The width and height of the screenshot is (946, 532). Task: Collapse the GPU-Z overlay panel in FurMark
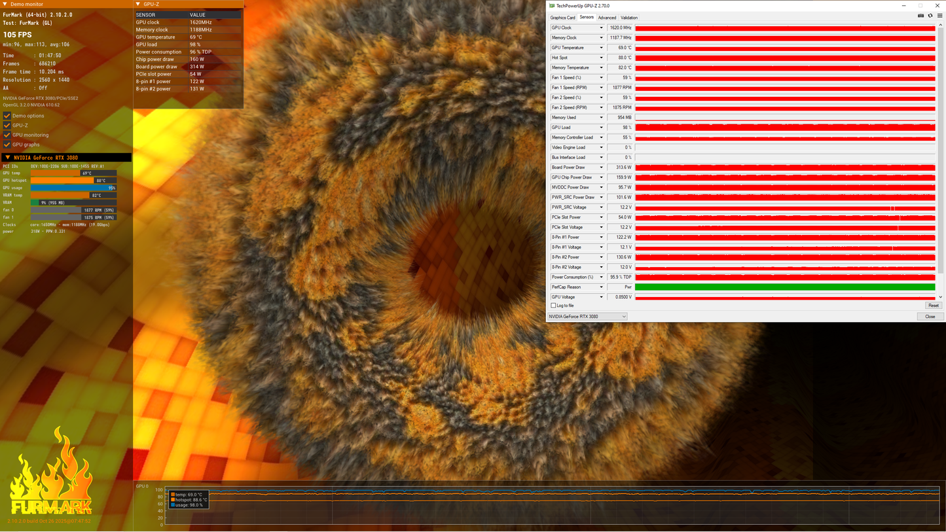point(138,5)
